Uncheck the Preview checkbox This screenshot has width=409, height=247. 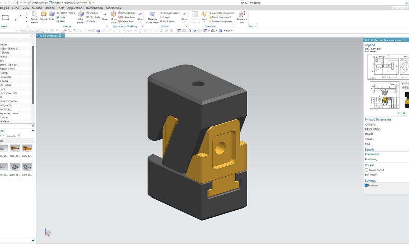[366, 185]
